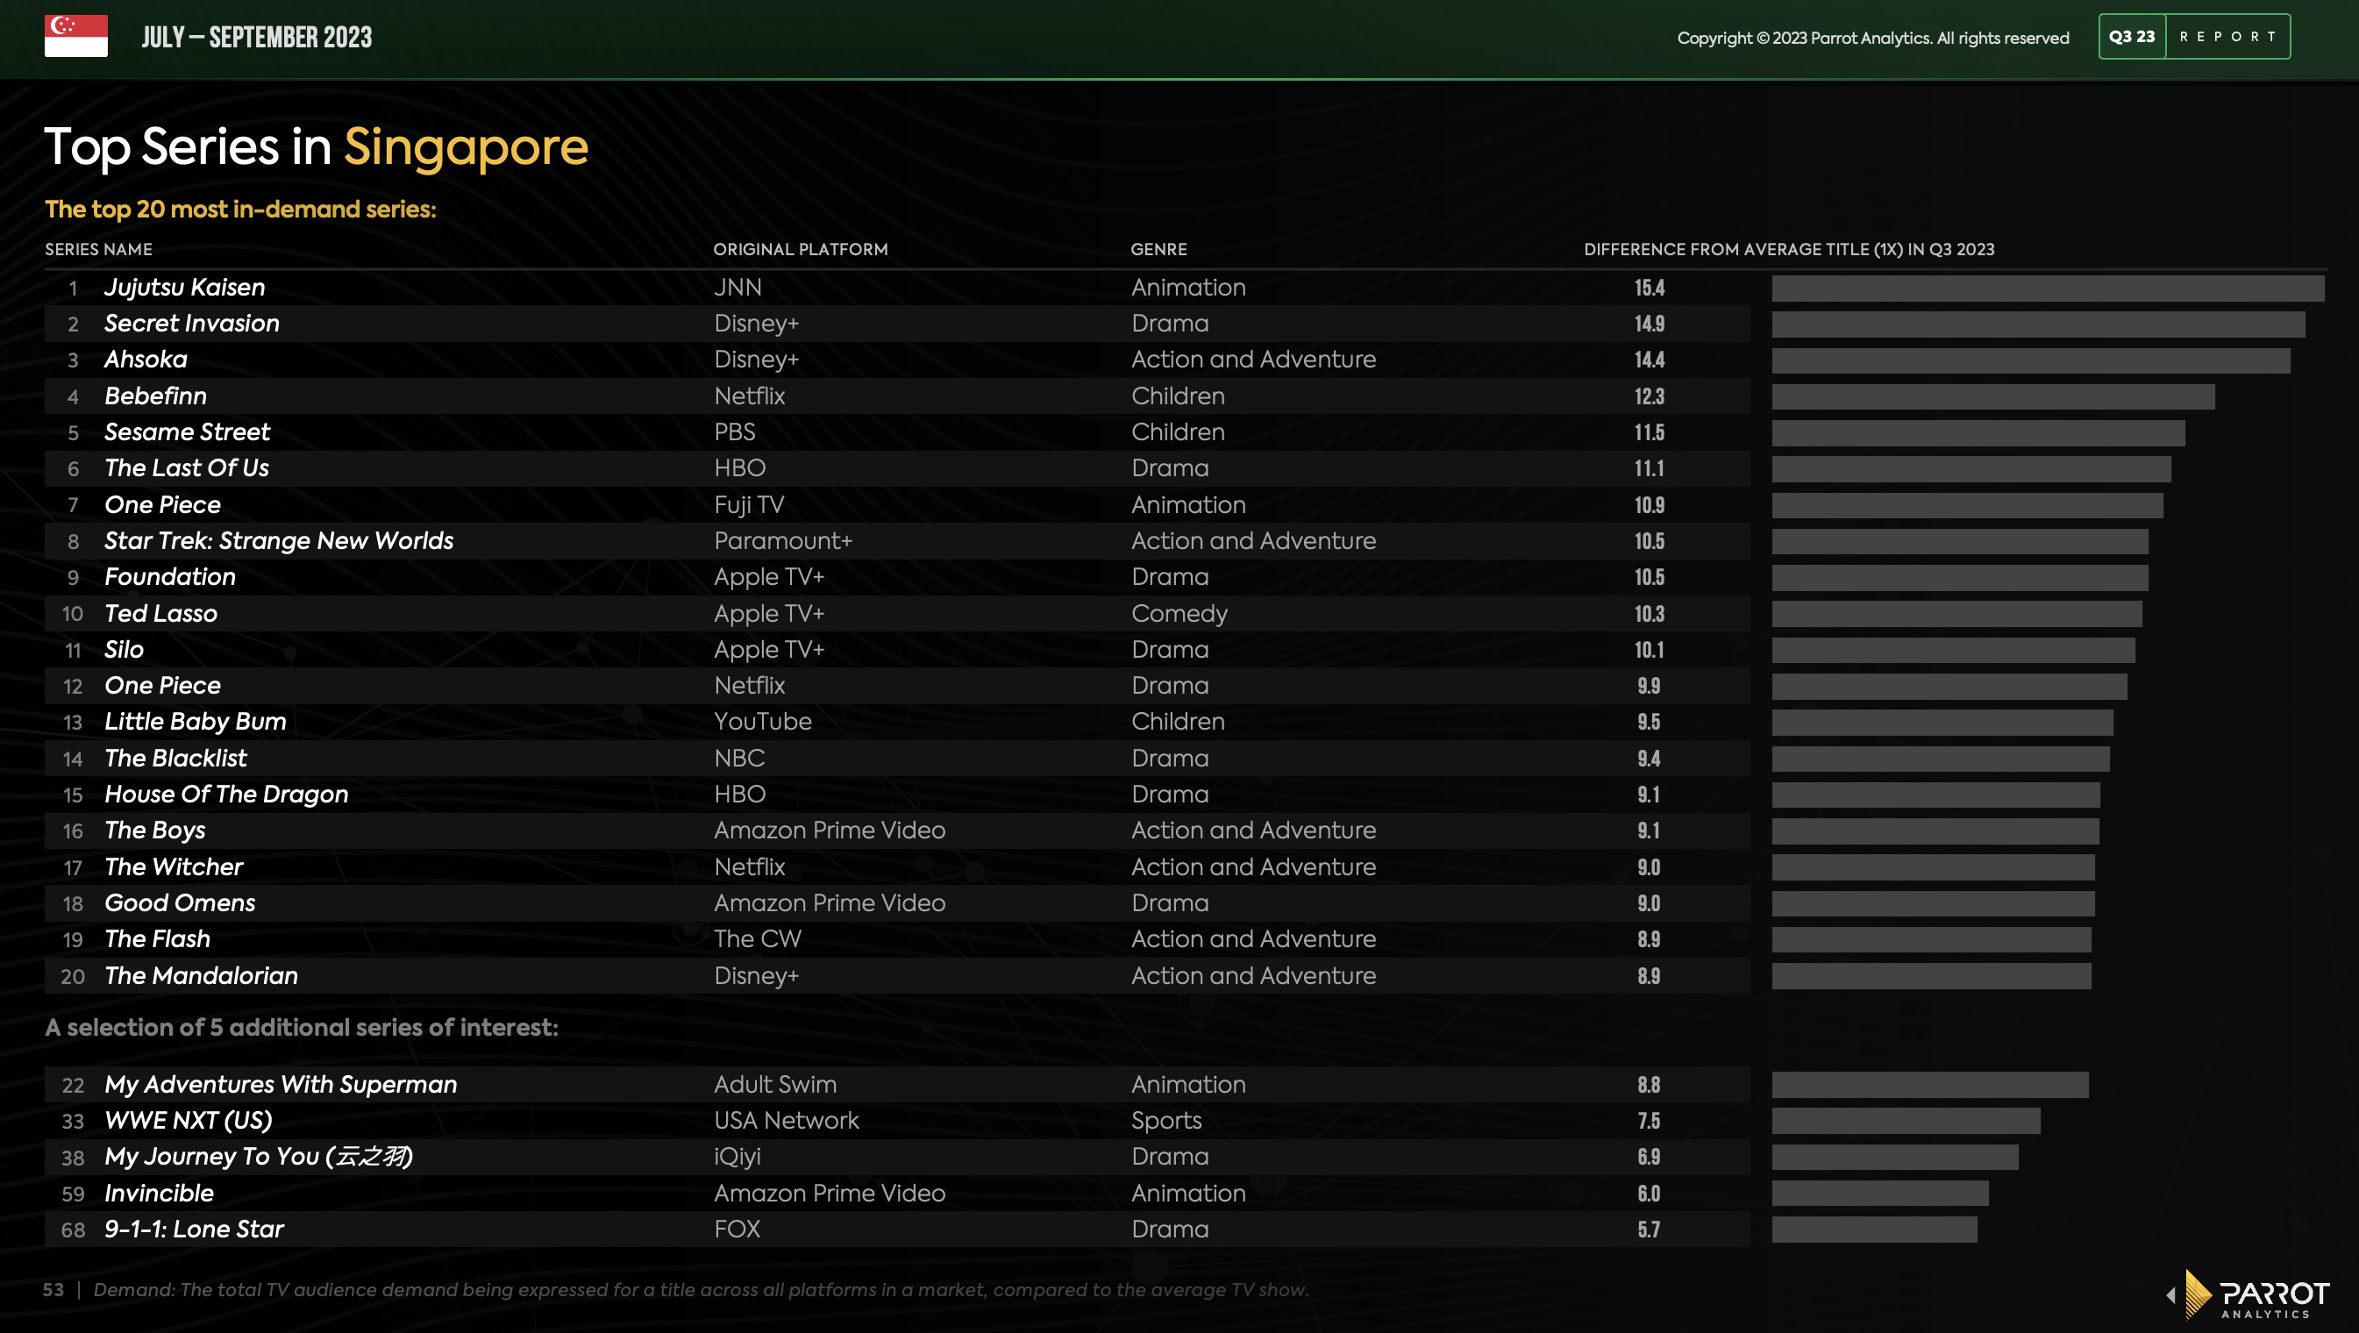The image size is (2359, 1333).
Task: Click the NBC platform cell
Action: coord(739,758)
